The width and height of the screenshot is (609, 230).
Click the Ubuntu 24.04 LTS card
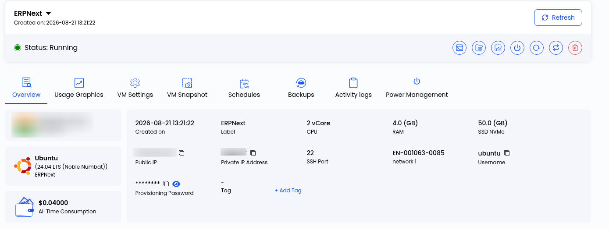[63, 166]
